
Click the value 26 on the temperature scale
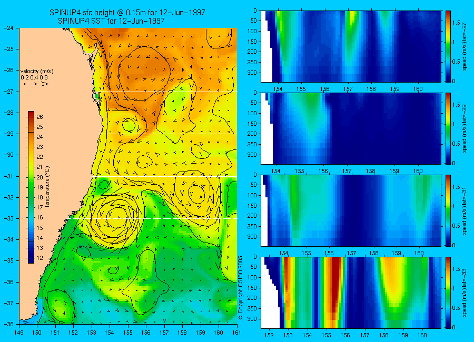click(x=39, y=117)
